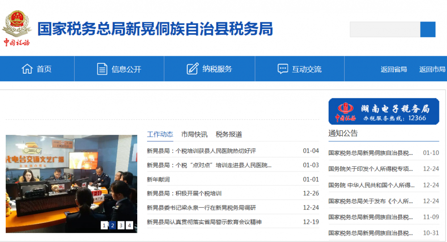Open the notice dated 01-10
Screen dimensions: 447x242
370,153
